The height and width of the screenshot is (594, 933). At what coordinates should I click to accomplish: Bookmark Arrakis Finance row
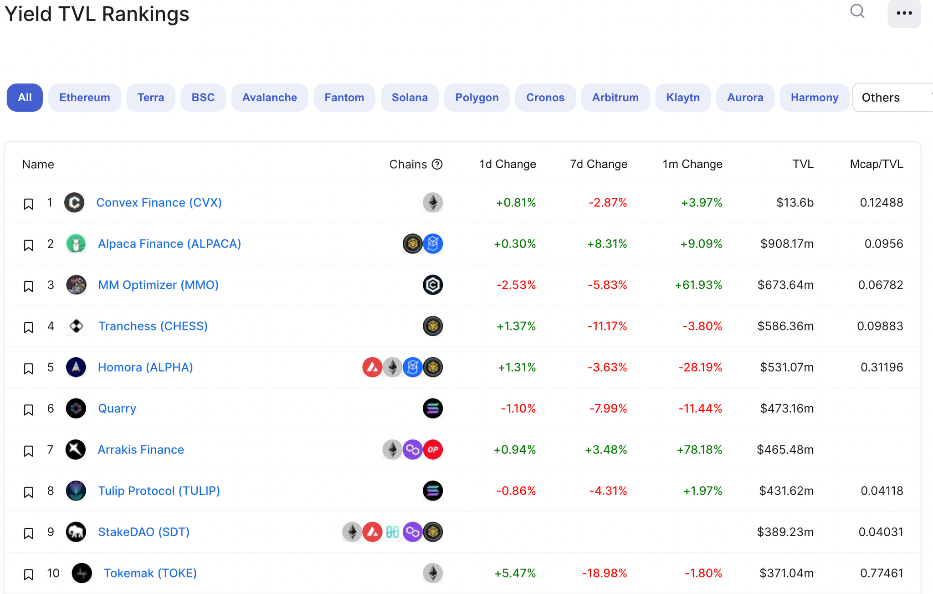point(28,451)
